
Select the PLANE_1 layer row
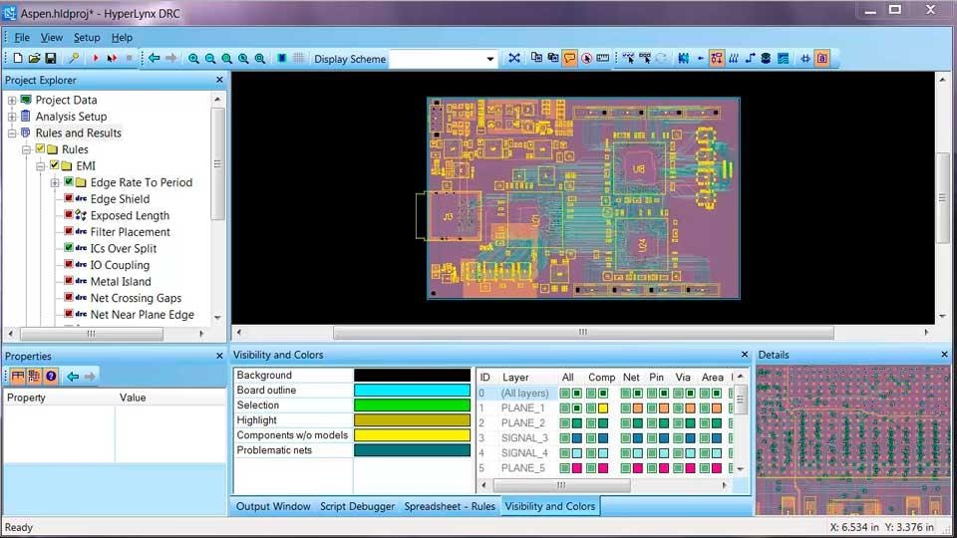coord(522,408)
